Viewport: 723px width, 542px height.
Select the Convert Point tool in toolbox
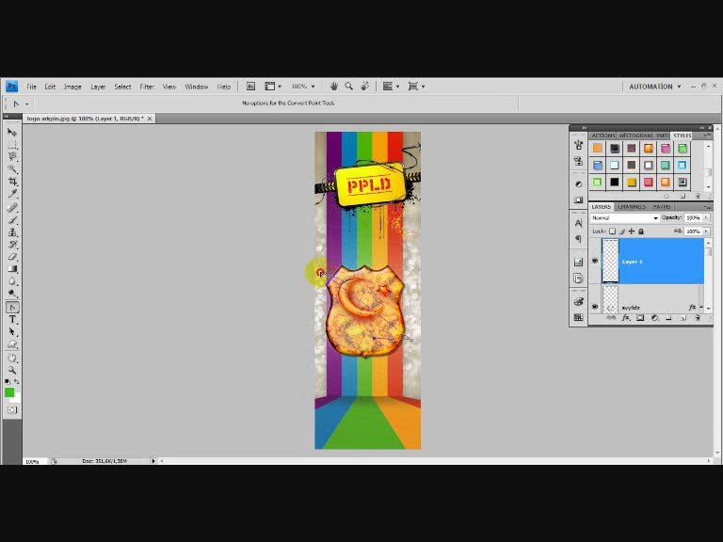[x=12, y=307]
